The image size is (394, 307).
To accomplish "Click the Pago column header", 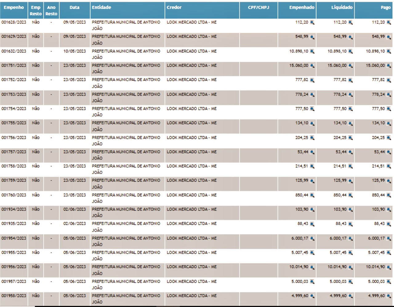I will (386, 7).
